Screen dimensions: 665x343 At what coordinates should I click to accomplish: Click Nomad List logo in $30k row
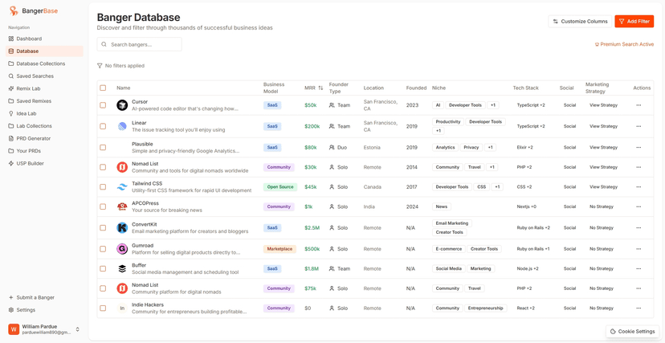pyautogui.click(x=122, y=167)
